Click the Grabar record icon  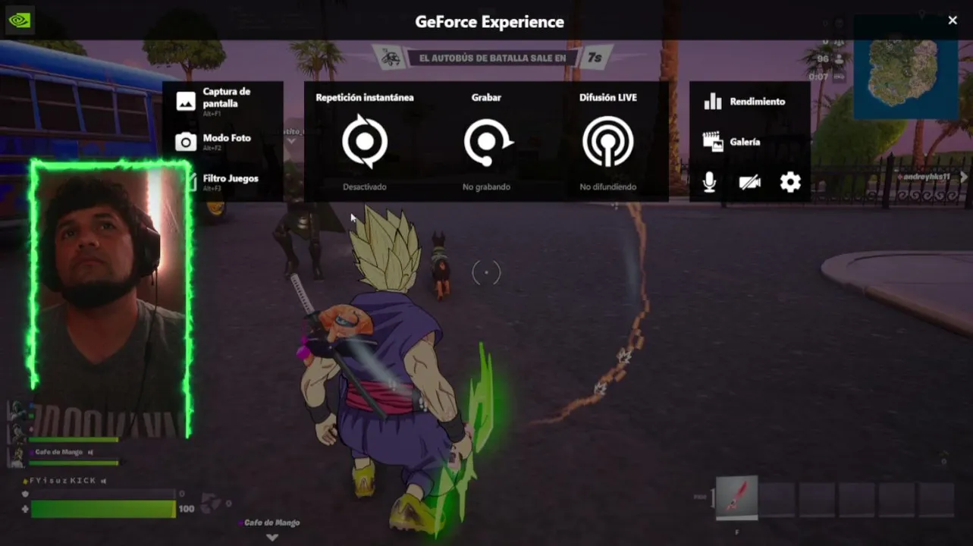point(487,141)
